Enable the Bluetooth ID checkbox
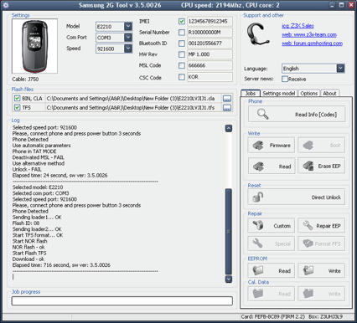Image resolution: width=357 pixels, height=323 pixels. (182, 44)
